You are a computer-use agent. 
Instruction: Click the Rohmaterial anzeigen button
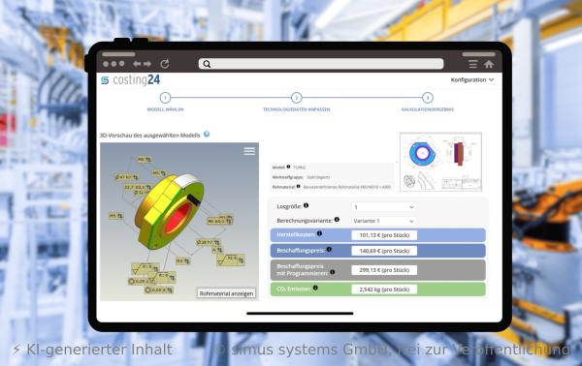[x=226, y=293]
